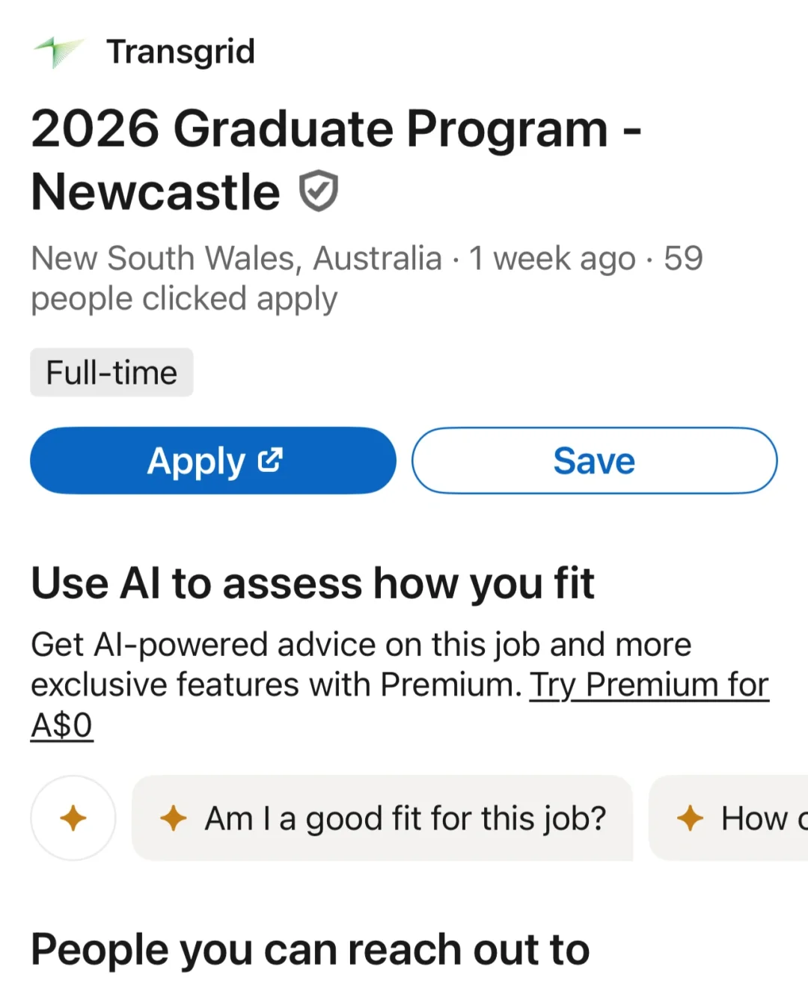Image resolution: width=808 pixels, height=994 pixels.
Task: Click the verified shield badge beside Newcastle
Action: tap(319, 191)
